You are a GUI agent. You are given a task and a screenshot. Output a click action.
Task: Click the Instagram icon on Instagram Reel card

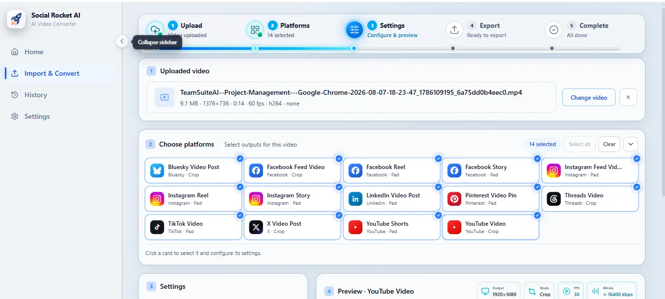pos(157,199)
